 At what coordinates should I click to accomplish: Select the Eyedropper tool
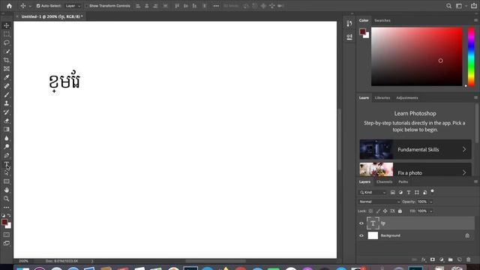pos(7,77)
